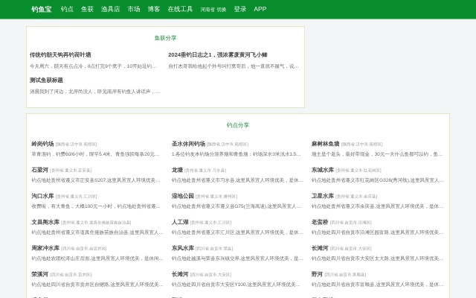This screenshot has width=476, height=298.
Task: Switch region via 河南省 切换
Action: (213, 10)
